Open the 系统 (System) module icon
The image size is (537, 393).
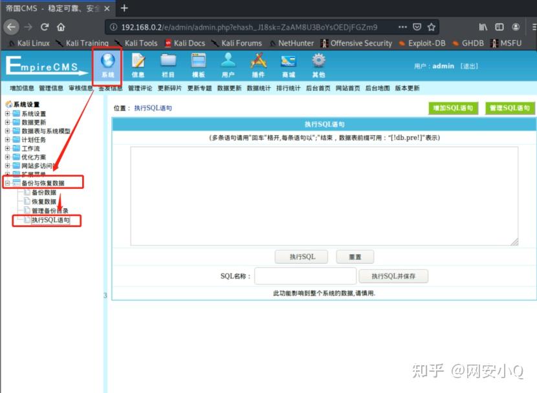(x=107, y=65)
